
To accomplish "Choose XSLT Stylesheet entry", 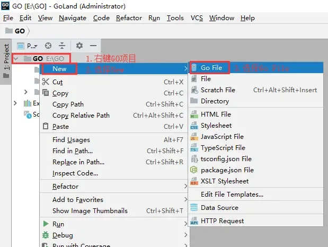I will pyautogui.click(x=256, y=181).
